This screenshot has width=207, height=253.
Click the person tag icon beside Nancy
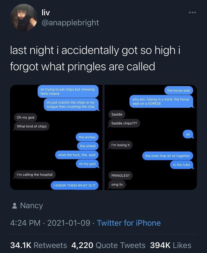[14, 206]
